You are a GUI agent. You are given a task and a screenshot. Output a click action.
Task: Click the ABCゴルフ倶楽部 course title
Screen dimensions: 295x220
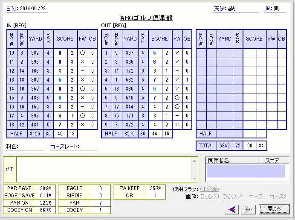[x=146, y=18]
